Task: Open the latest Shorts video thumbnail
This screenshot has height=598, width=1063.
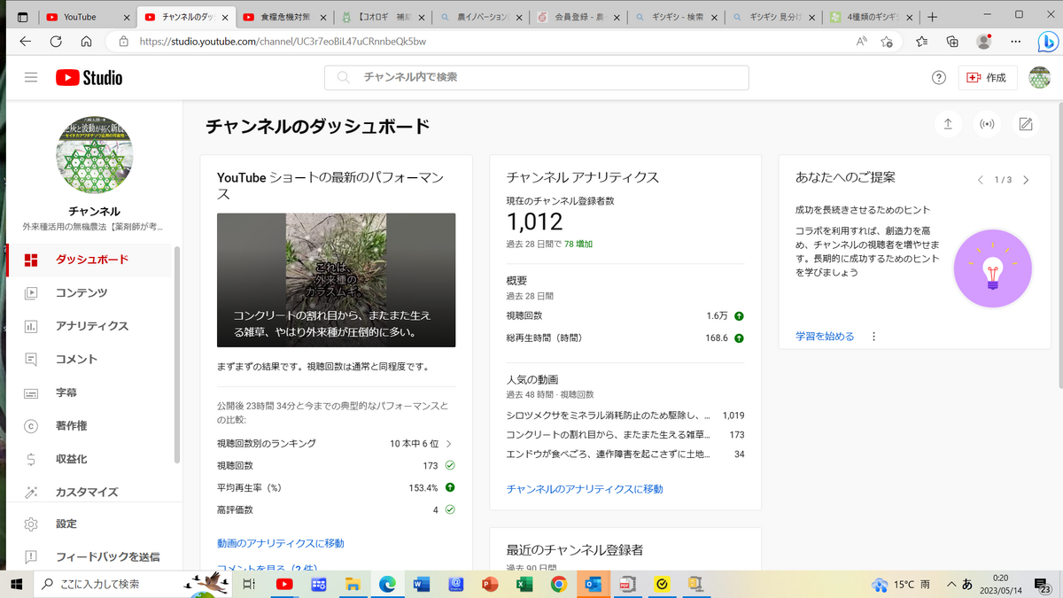Action: point(336,280)
